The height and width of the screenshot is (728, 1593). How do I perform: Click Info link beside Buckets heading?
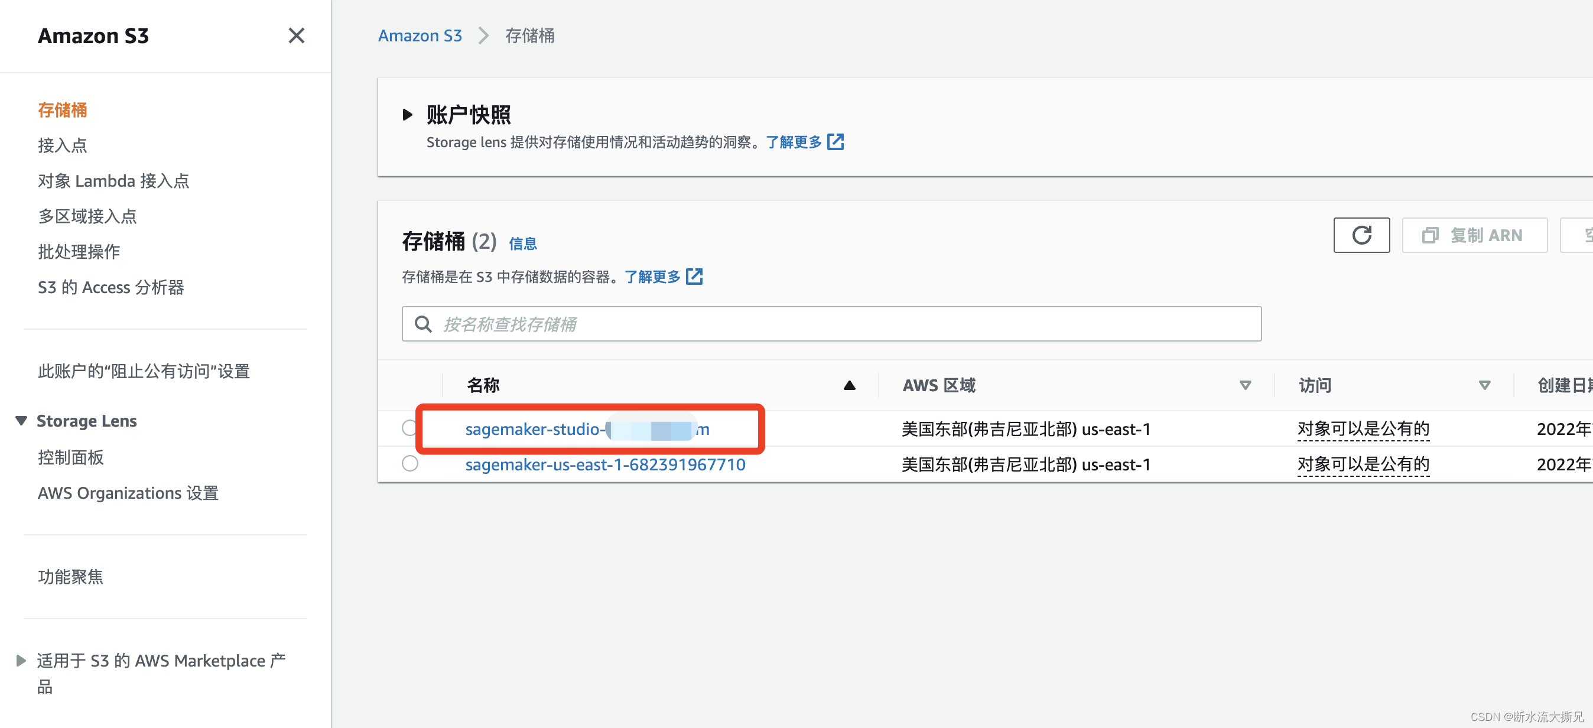(522, 243)
